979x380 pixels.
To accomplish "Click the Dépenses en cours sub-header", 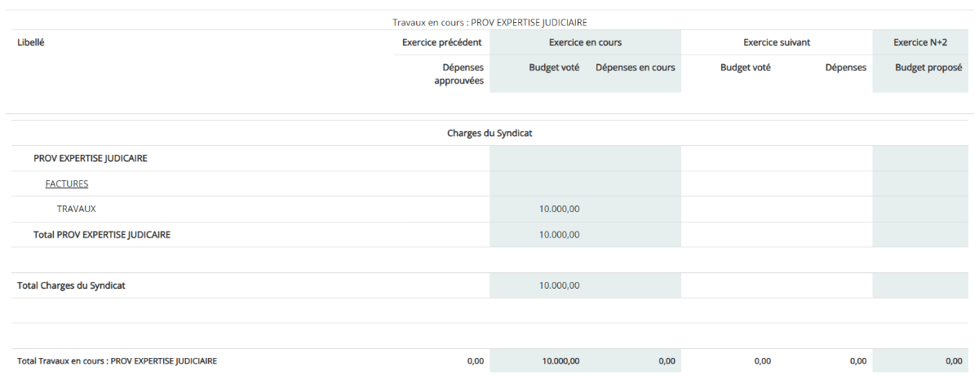I will tap(635, 68).
